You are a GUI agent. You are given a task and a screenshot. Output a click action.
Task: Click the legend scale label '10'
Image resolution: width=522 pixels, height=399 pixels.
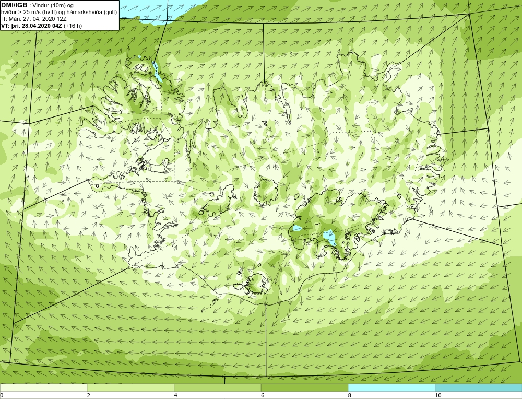coord(438,395)
